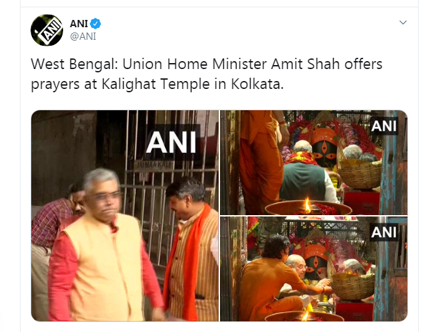432x332 pixels.
Task: Click the wicker basket in the top-right photo
Action: tap(360, 173)
